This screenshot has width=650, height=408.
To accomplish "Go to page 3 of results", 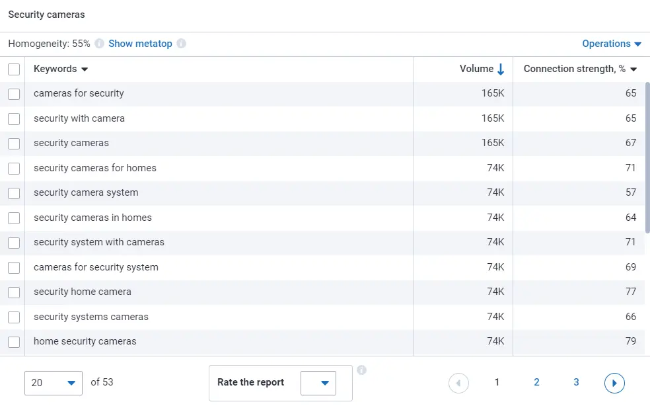I will pos(576,382).
